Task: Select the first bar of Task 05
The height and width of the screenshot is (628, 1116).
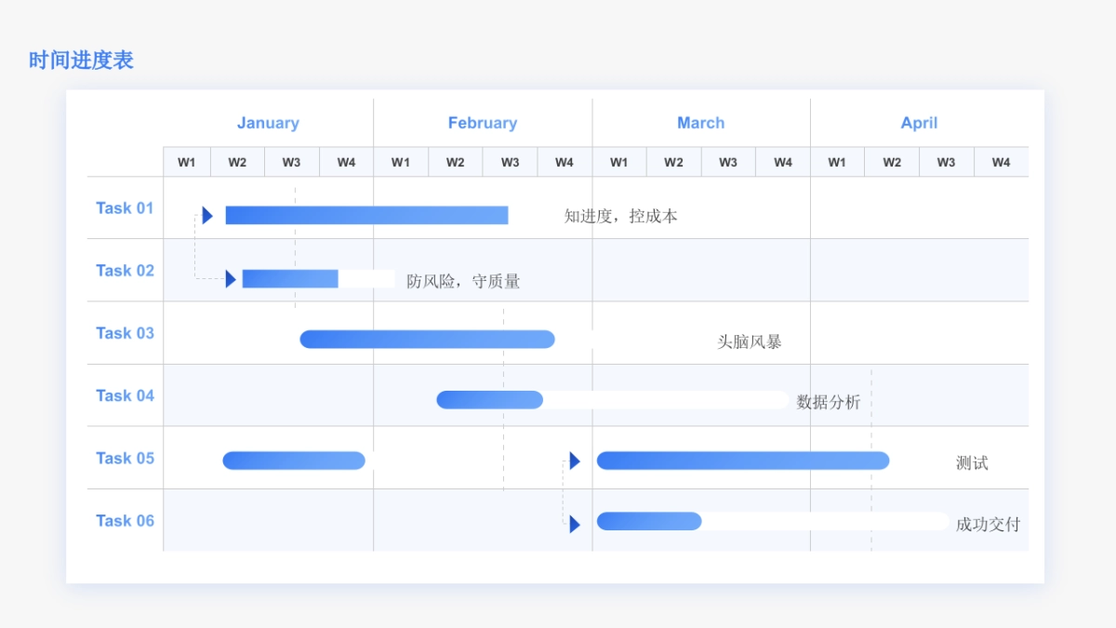Action: (x=294, y=460)
